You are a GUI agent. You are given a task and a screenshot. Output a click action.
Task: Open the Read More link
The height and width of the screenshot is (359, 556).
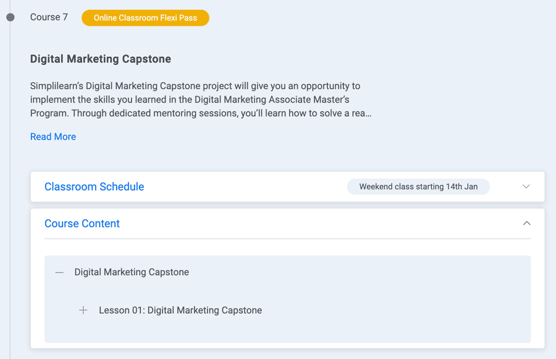coord(53,137)
